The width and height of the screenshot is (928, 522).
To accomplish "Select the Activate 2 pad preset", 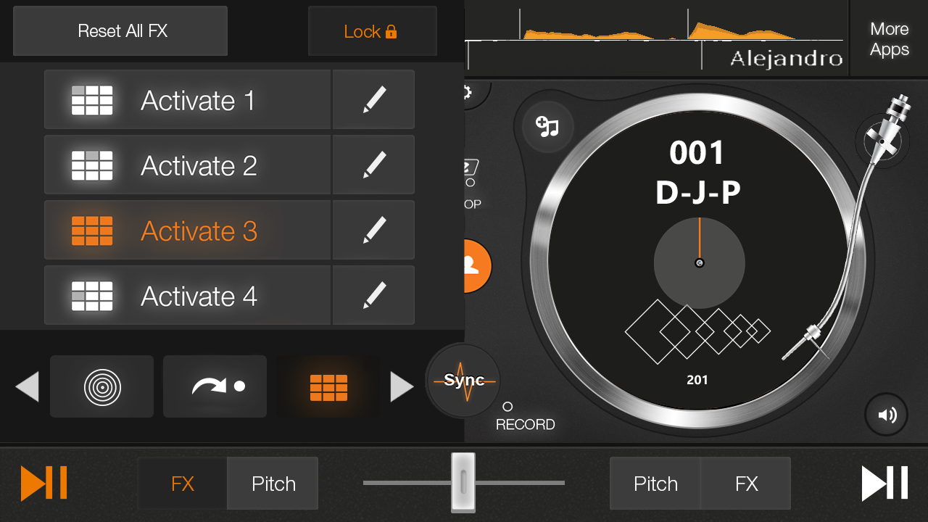I will (x=188, y=165).
